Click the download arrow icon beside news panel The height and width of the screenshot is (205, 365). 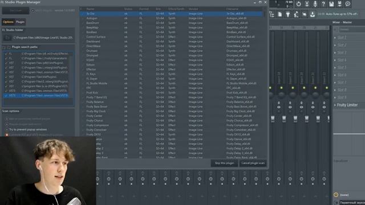click(313, 14)
